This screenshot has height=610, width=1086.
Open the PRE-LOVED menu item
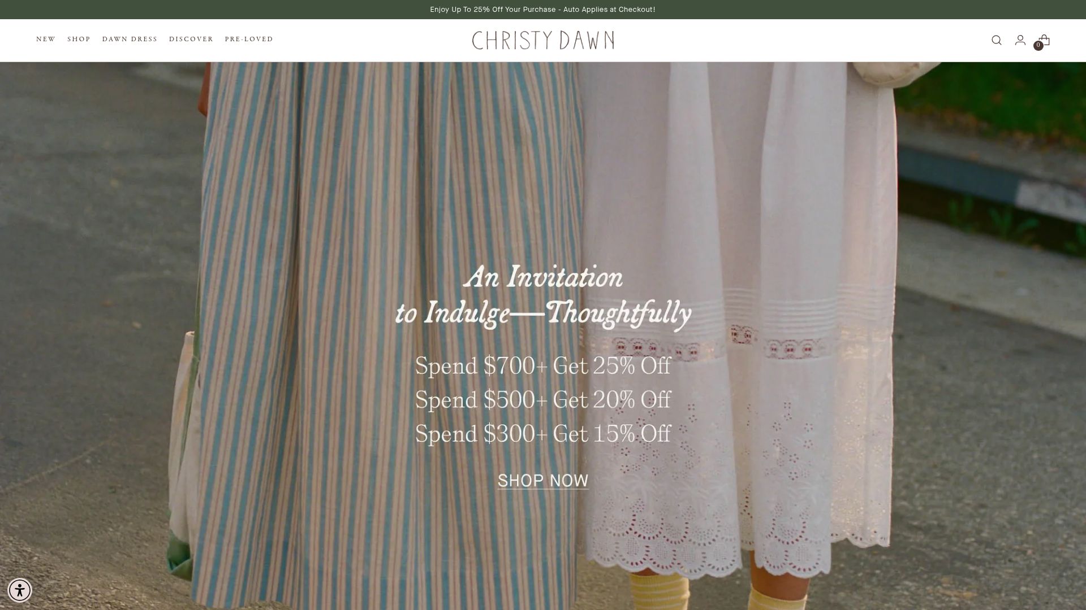[249, 39]
